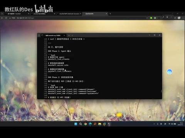Go back in the browser
The width and height of the screenshot is (185, 138).
pos(2,18)
